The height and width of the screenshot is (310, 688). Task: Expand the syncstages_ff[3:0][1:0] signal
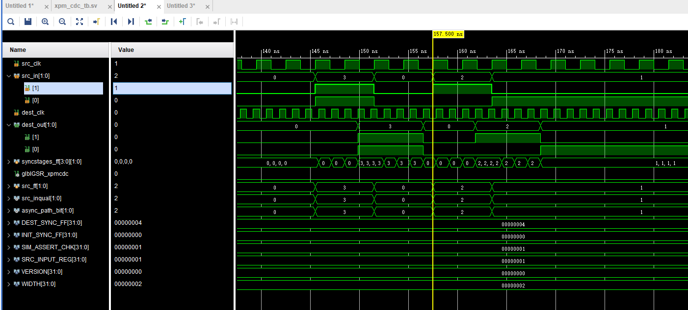pyautogui.click(x=8, y=161)
